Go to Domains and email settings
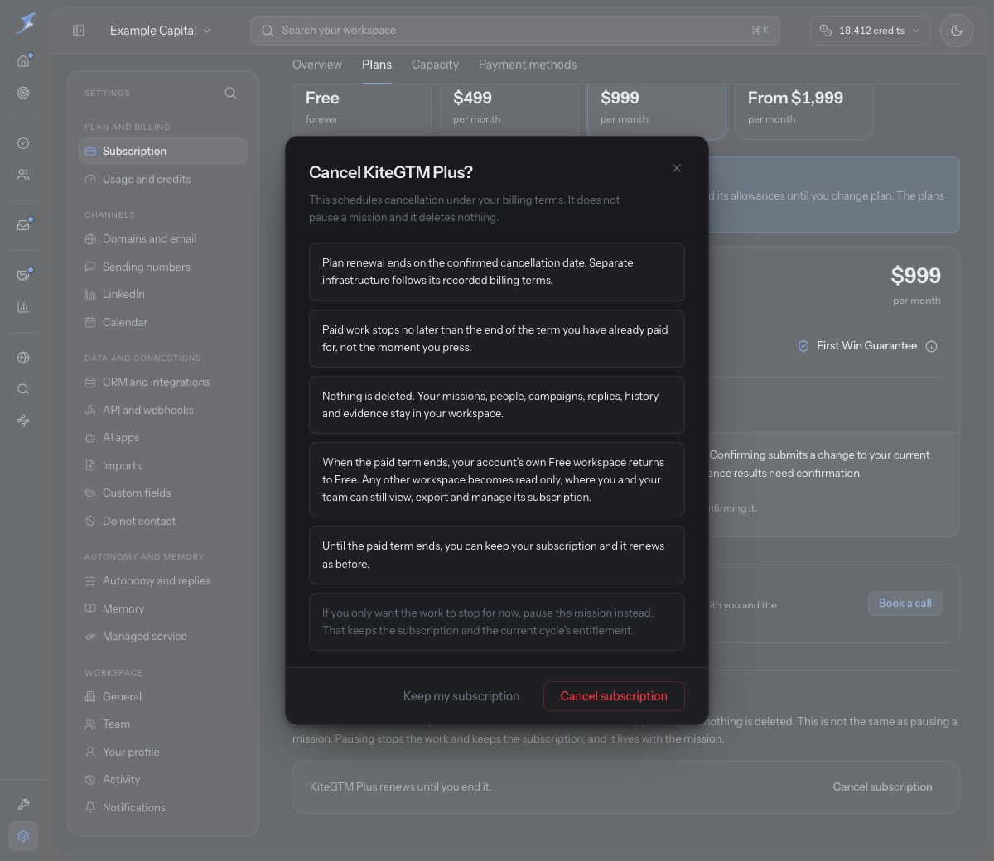This screenshot has width=994, height=861. [x=163, y=239]
